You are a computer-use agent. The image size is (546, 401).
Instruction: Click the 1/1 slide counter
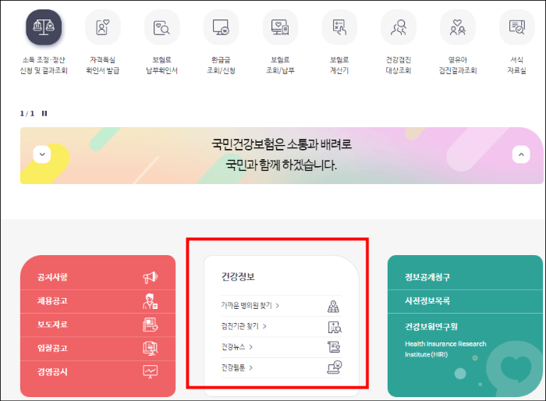coord(27,114)
